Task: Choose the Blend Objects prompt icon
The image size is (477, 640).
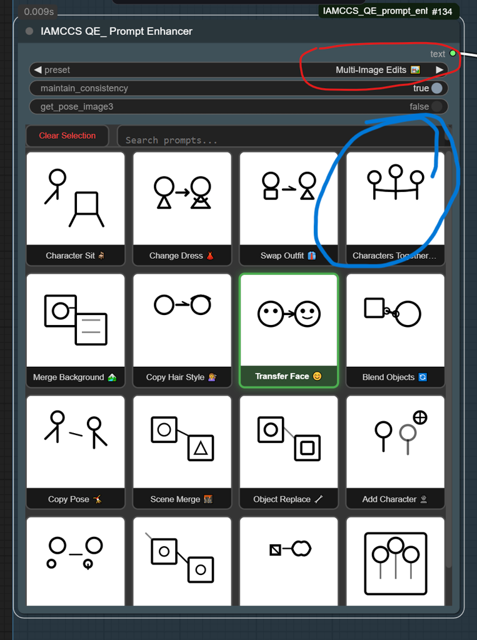Action: [395, 329]
